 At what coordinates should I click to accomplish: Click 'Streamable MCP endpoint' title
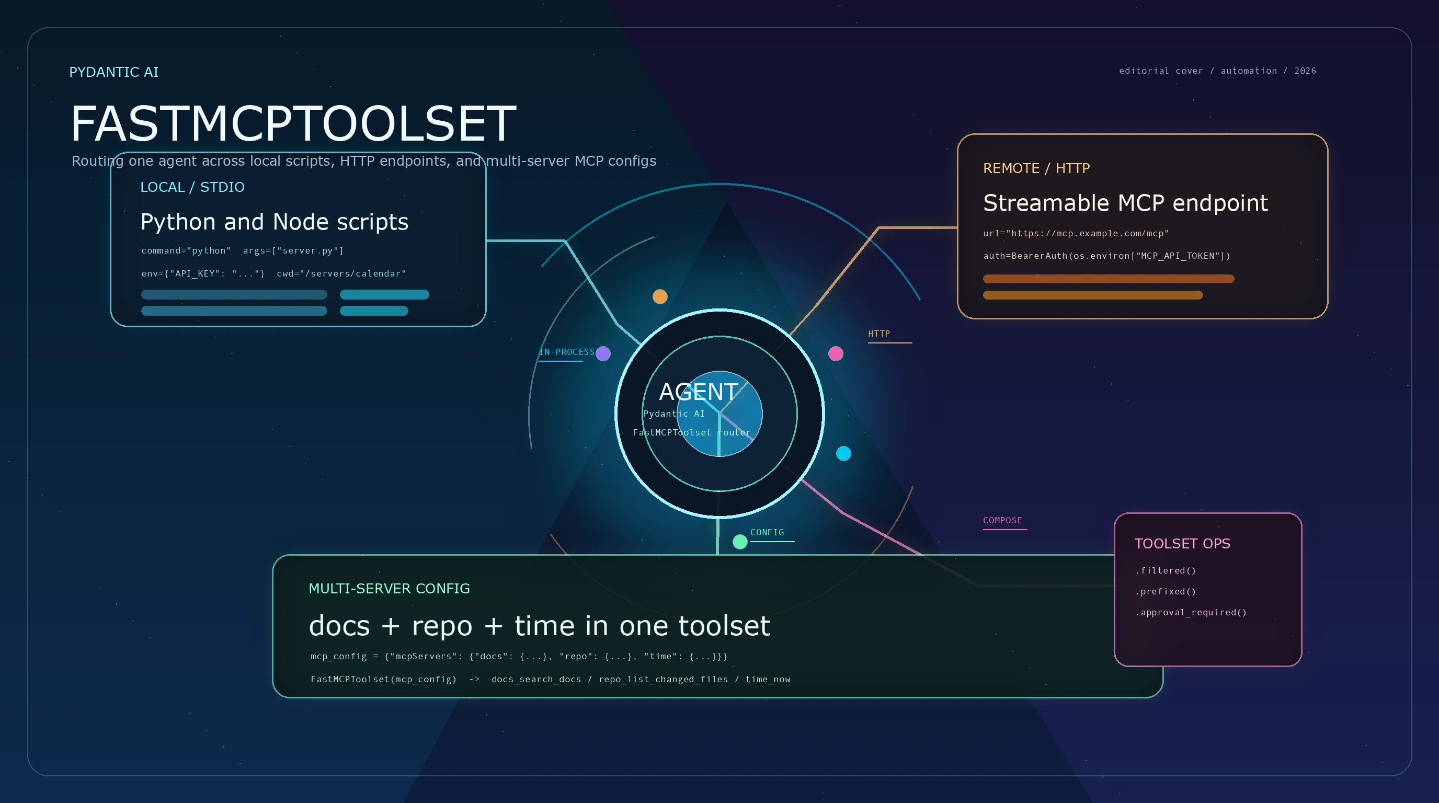1125,203
